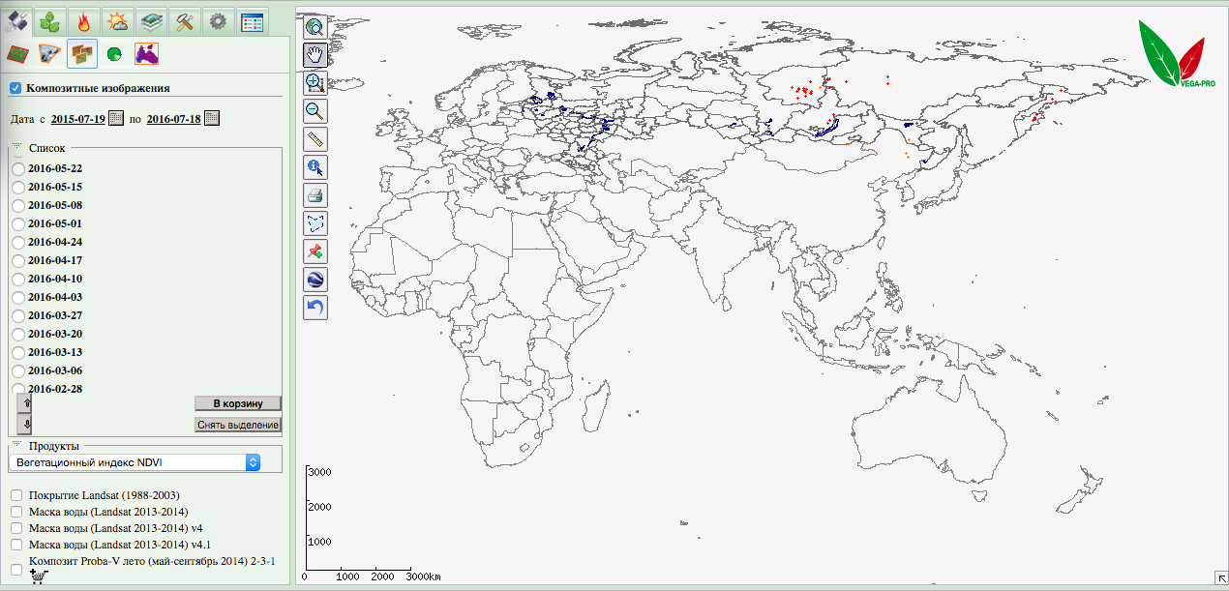The width and height of the screenshot is (1229, 591).
Task: Undo last map action with blue arrow
Action: pos(315,308)
